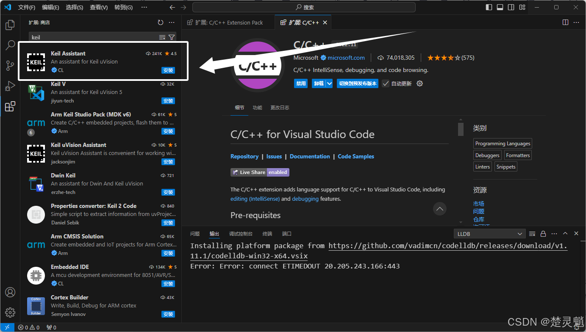Open the Selection menu
This screenshot has height=332, width=586.
75,7
